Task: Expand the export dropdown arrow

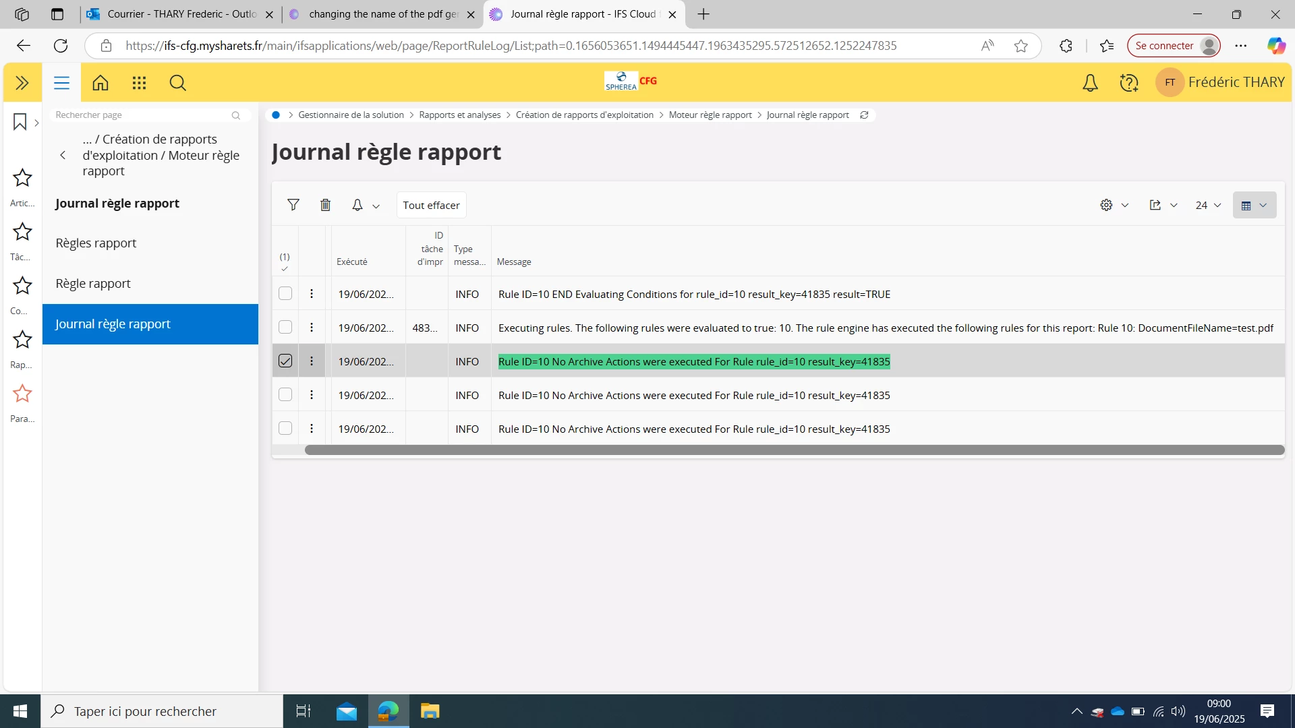Action: (1174, 206)
